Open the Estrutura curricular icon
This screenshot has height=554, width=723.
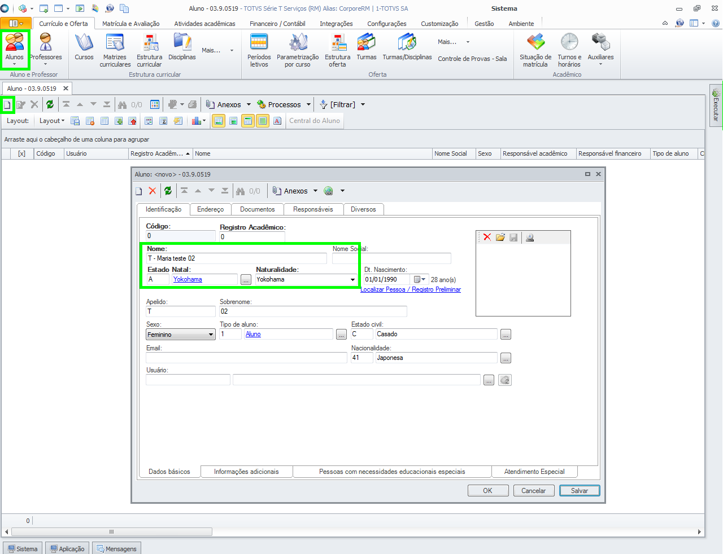tap(150, 50)
